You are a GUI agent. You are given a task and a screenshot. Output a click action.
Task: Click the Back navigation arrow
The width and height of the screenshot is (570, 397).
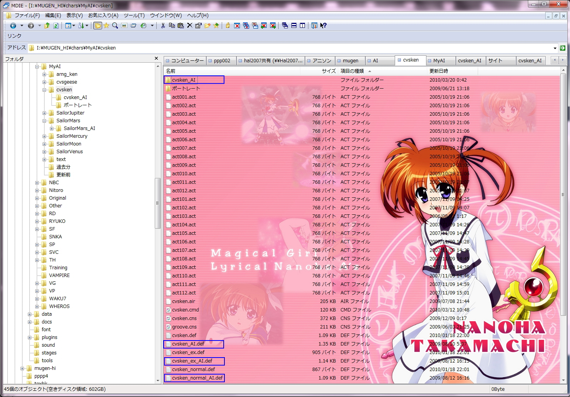(x=13, y=26)
